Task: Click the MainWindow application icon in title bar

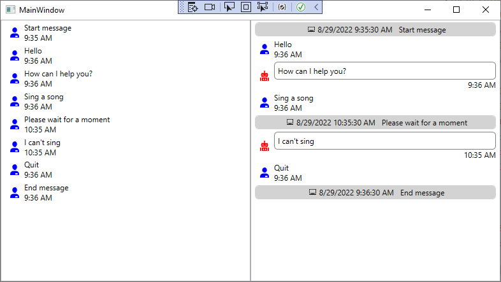Action: tap(11, 10)
